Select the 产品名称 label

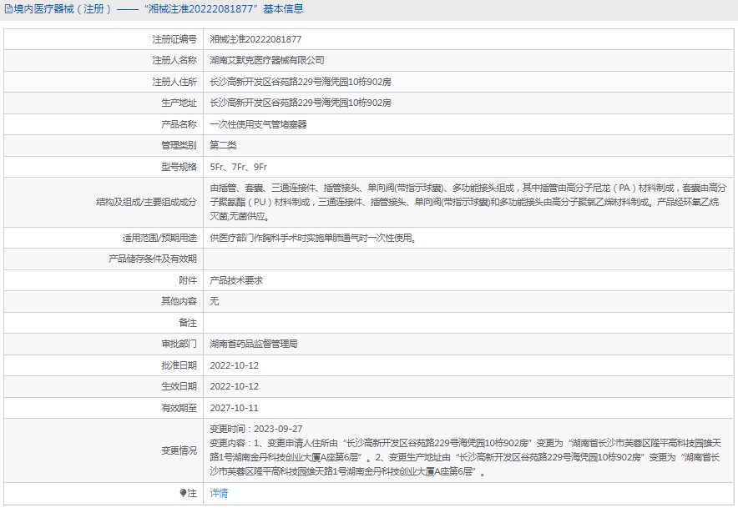(x=179, y=124)
